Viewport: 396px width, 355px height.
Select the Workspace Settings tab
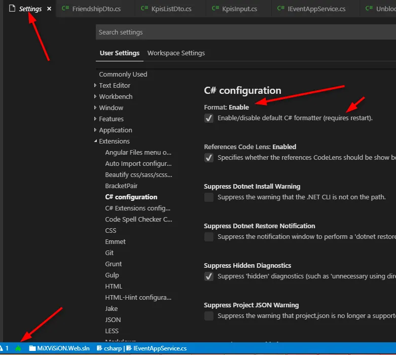click(x=176, y=53)
